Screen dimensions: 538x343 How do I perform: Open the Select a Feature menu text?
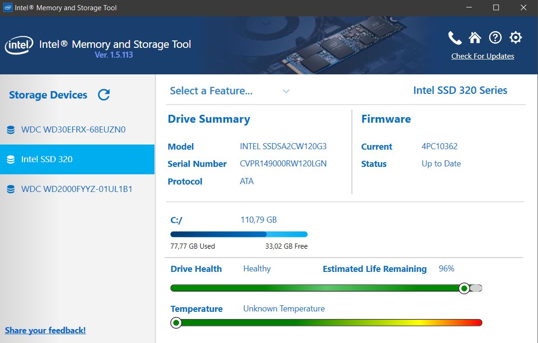click(211, 91)
